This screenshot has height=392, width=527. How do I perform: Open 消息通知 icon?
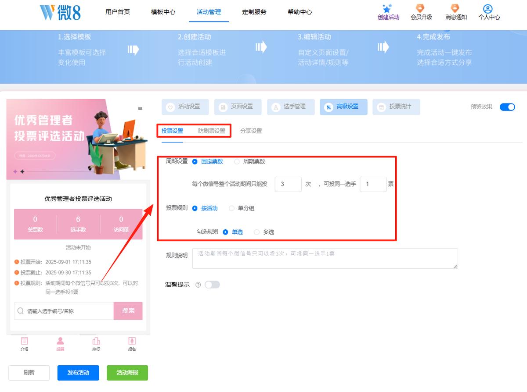click(x=455, y=8)
